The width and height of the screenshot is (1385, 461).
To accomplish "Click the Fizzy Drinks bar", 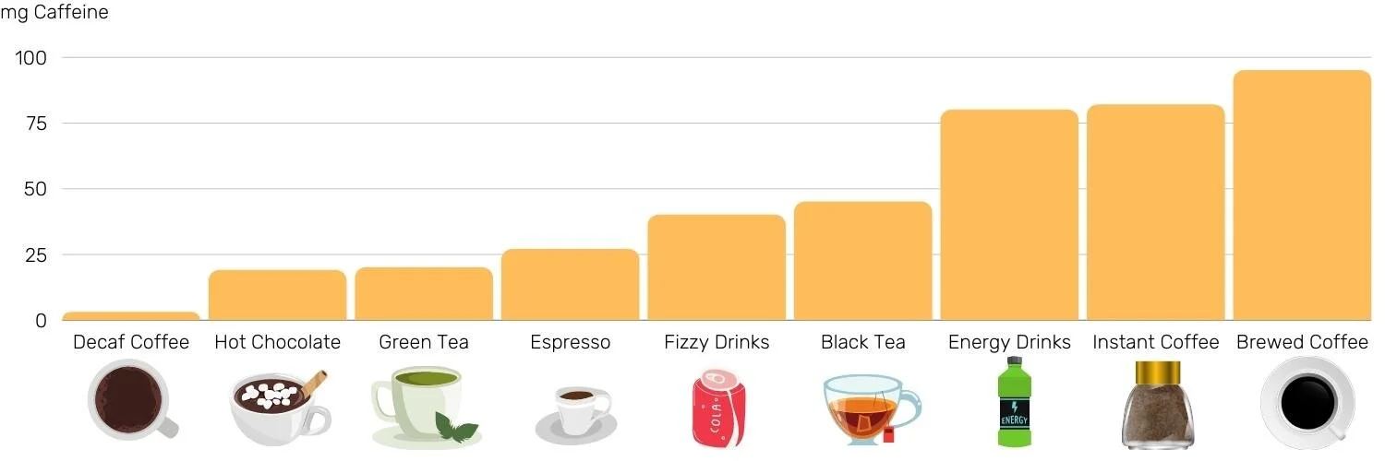I will (x=717, y=267).
